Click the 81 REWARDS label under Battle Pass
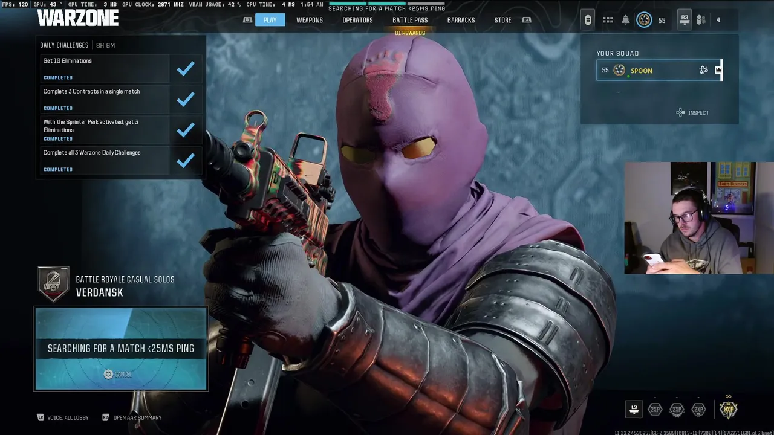 (410, 33)
